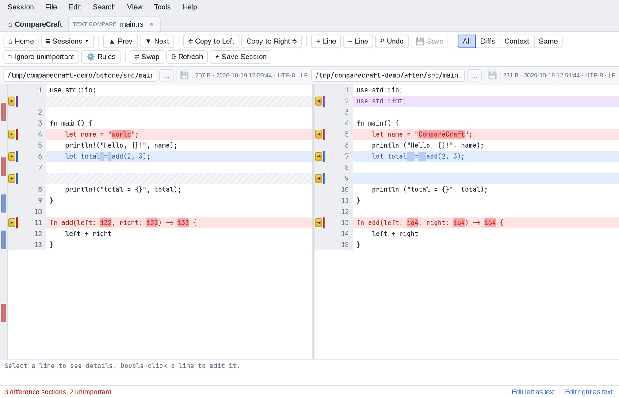Browse for right file with ellipsis button
The height and width of the screenshot is (398, 619).
(474, 75)
